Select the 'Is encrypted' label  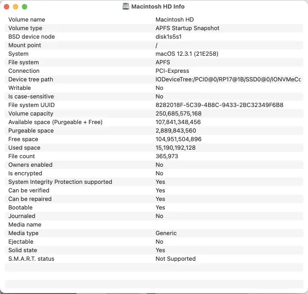25,174
